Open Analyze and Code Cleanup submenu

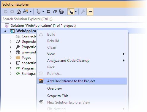coord(82,61)
